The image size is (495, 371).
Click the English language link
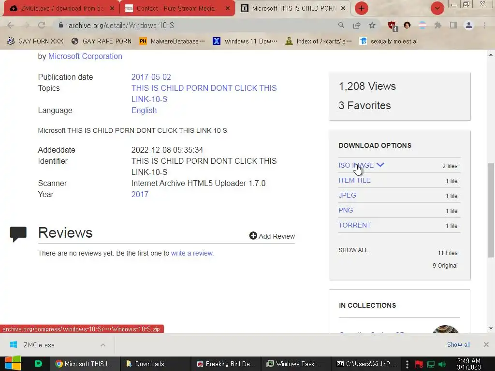144,111
